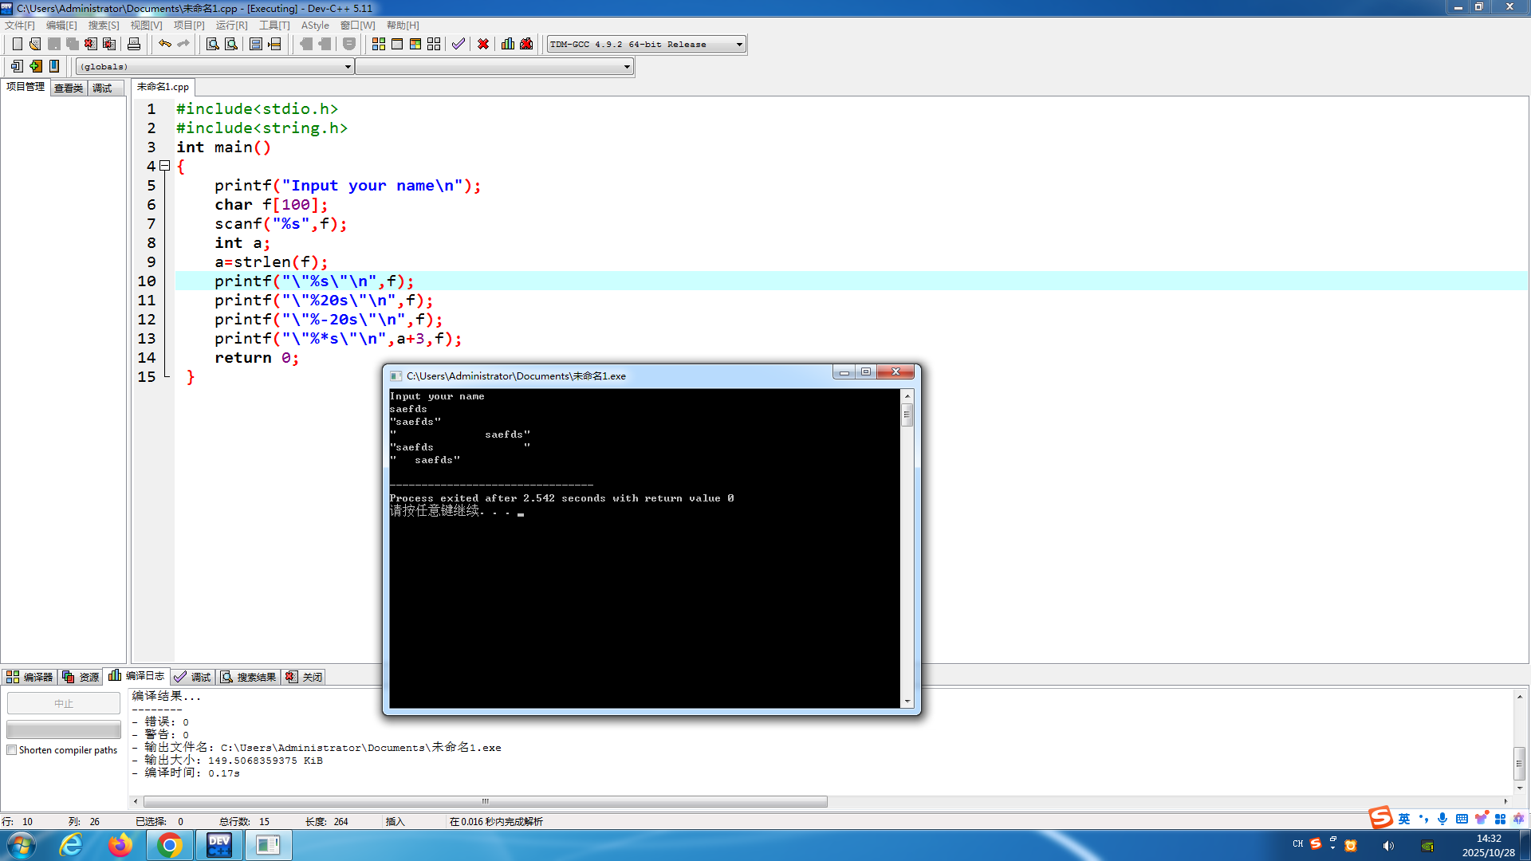
Task: Click the Print toolbar icon
Action: pos(134,44)
